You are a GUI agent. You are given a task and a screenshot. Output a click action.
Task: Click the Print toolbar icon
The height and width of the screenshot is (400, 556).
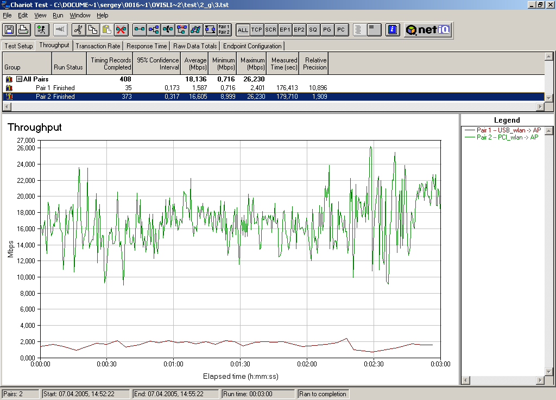click(x=23, y=30)
